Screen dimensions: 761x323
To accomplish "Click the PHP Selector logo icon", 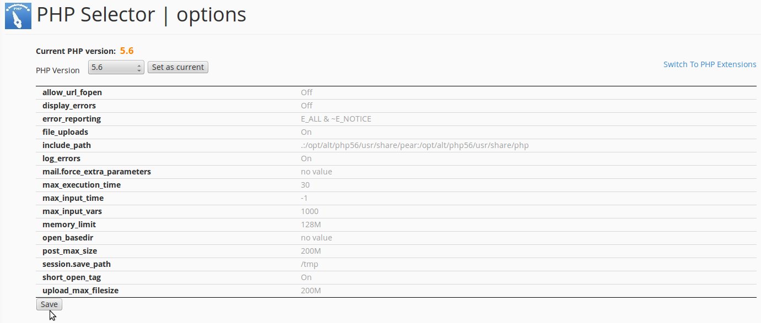I will (x=18, y=15).
